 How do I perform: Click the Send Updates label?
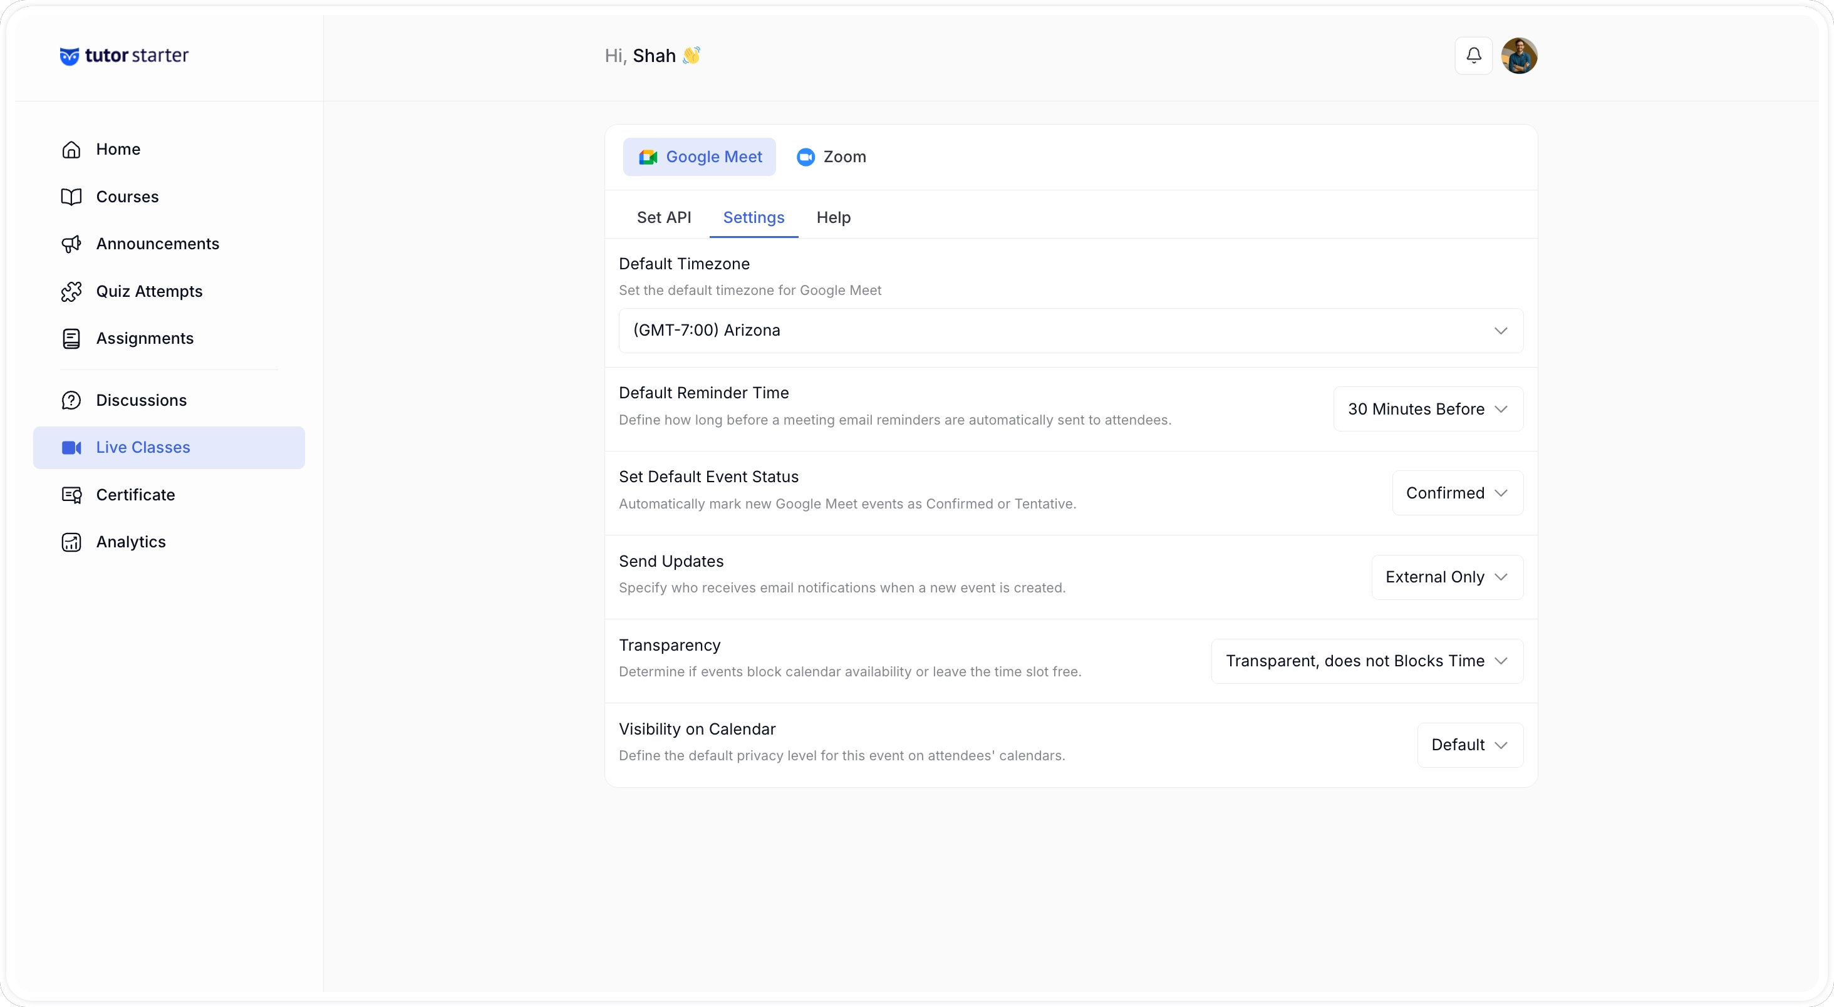point(671,562)
